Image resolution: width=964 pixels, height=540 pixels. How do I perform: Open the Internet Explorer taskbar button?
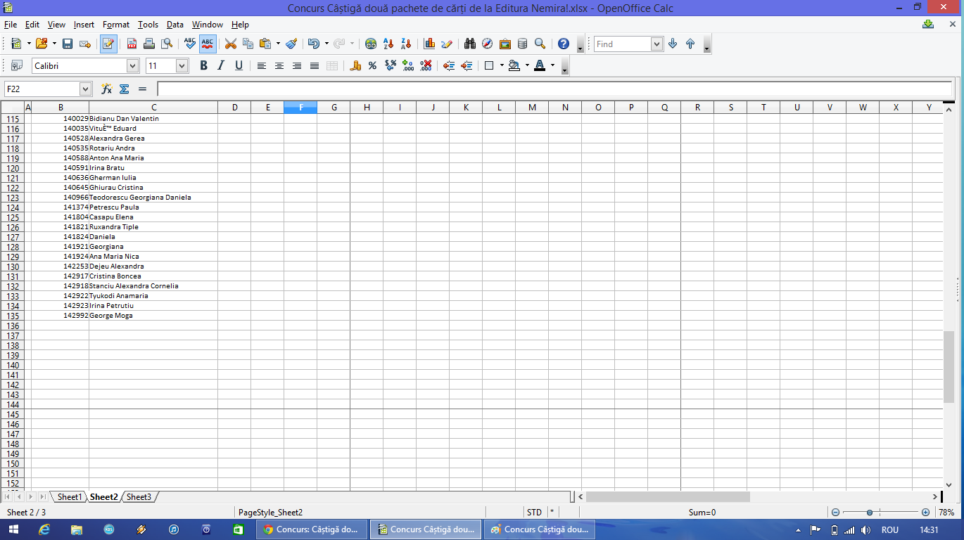tap(44, 529)
